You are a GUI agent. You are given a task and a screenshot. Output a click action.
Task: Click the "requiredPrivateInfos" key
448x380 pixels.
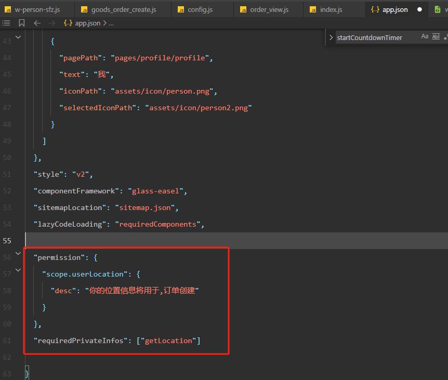pyautogui.click(x=81, y=340)
